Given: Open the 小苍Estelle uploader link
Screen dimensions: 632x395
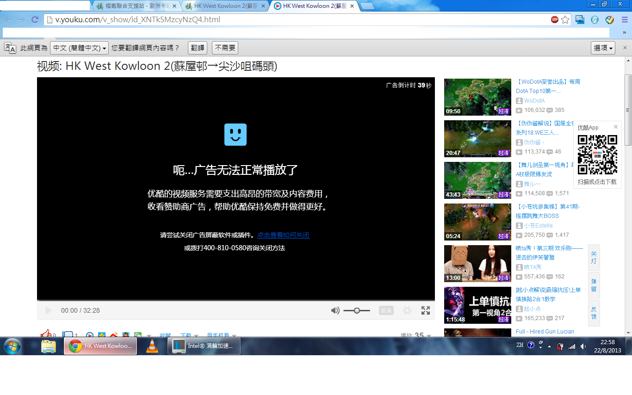Looking at the screenshot, I should coord(538,225).
